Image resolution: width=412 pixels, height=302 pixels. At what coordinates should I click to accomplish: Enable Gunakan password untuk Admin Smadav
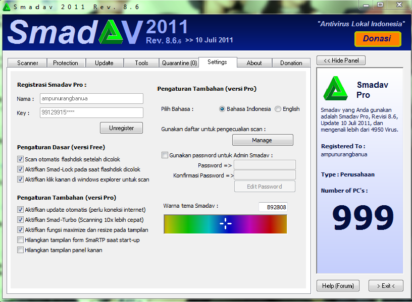(165, 155)
